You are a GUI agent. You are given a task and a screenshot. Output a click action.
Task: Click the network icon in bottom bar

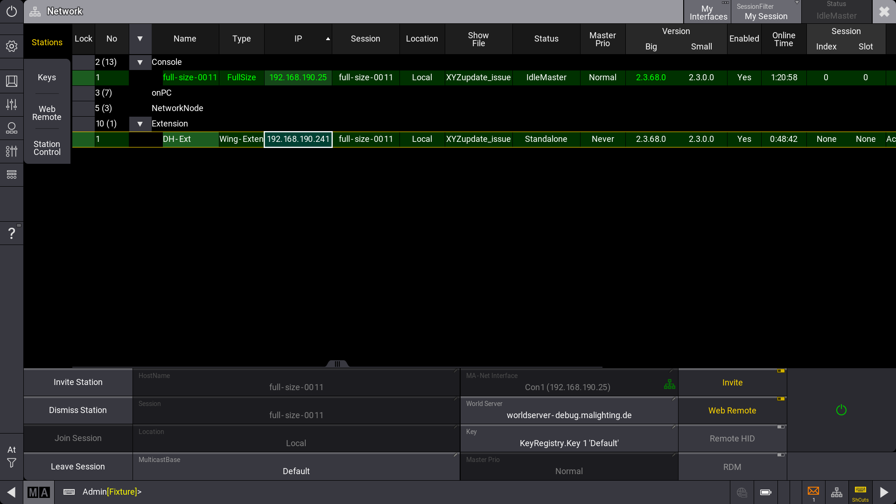(x=837, y=492)
